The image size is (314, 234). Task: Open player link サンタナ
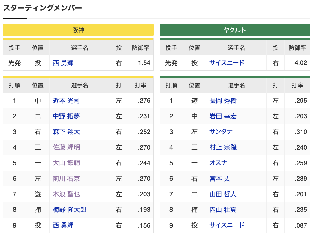pyautogui.click(x=221, y=132)
